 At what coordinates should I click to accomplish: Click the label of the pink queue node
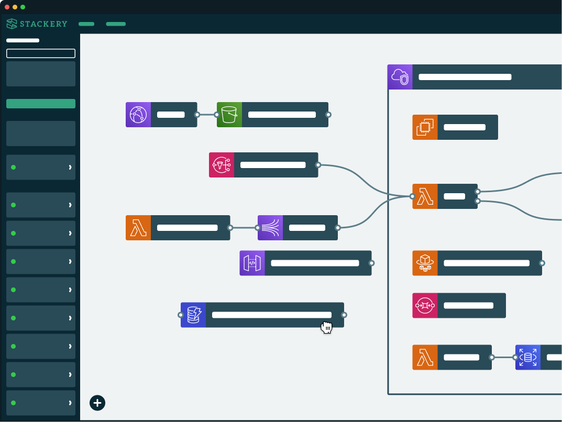tap(468, 306)
